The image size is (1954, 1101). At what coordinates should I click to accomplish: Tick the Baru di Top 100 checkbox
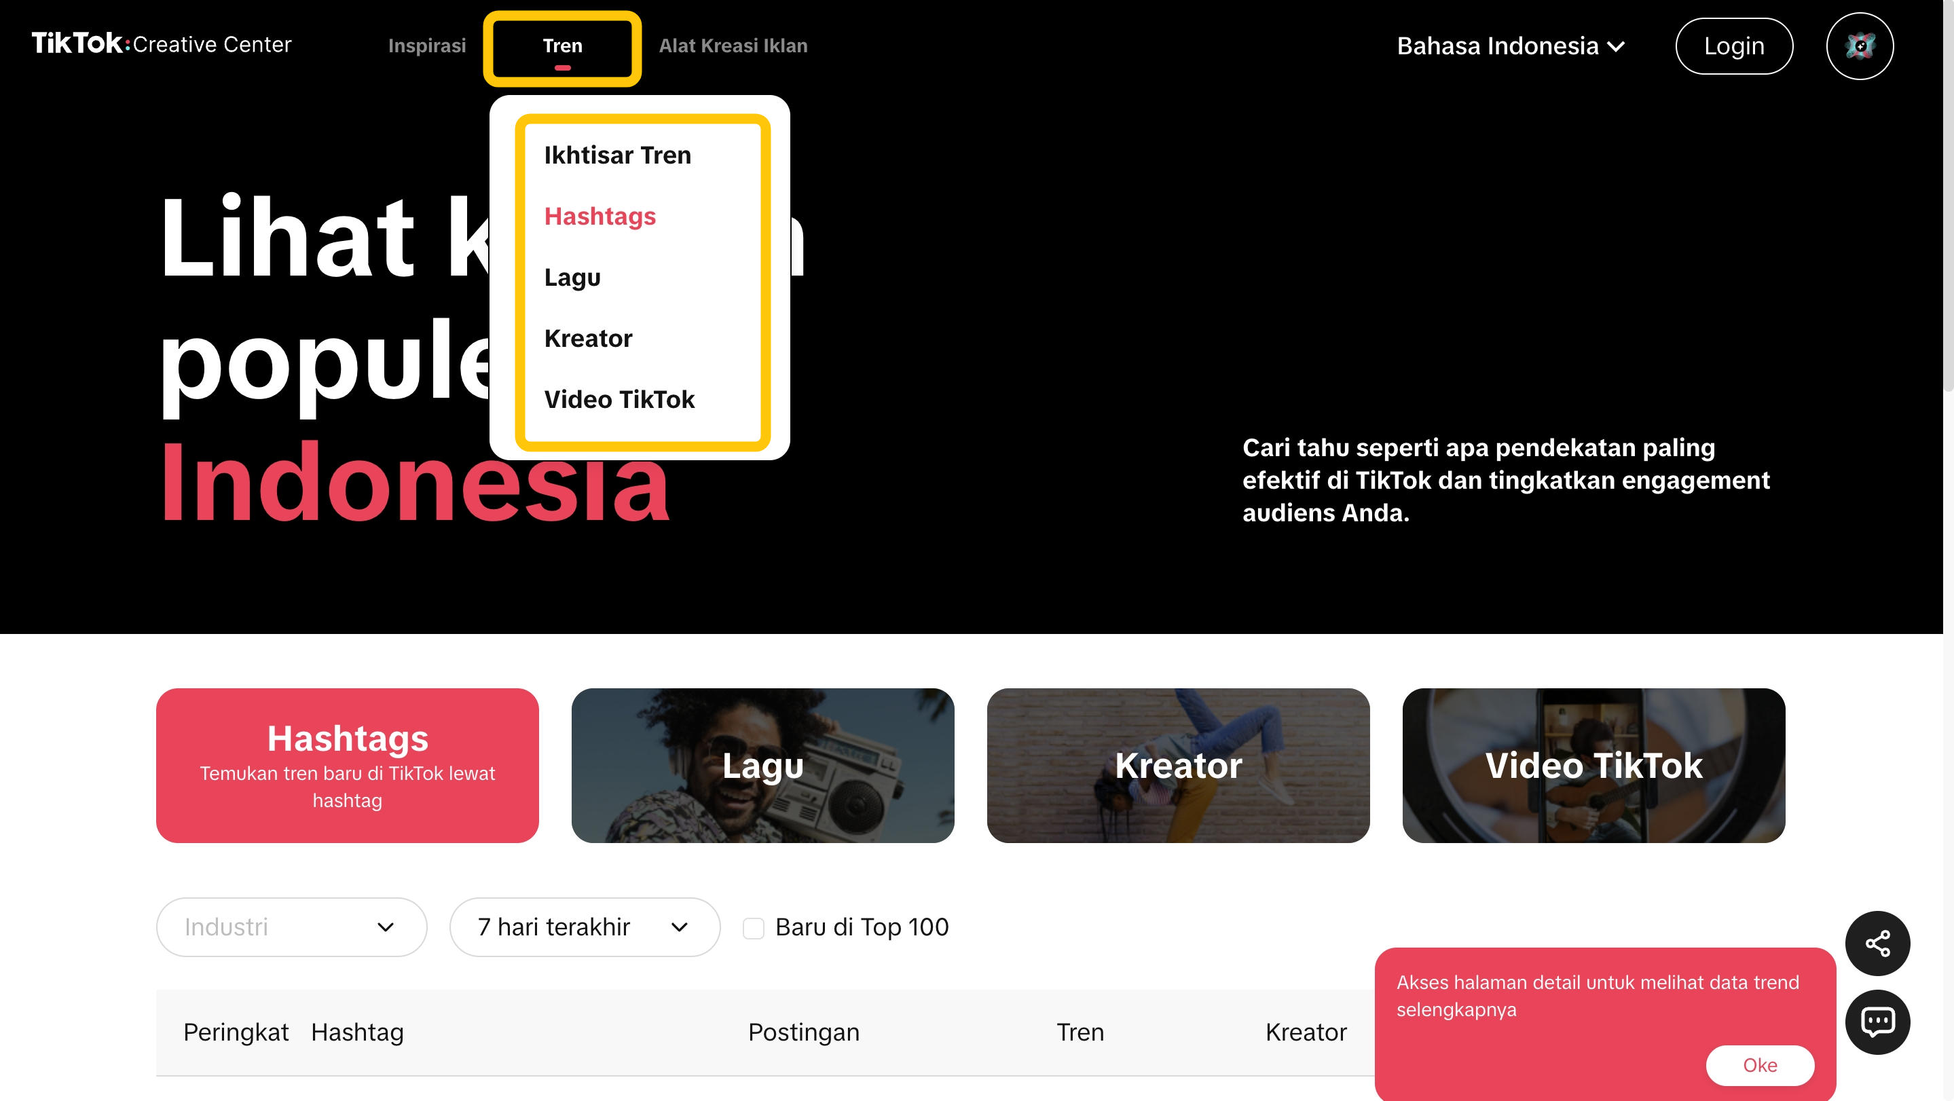[x=753, y=927]
